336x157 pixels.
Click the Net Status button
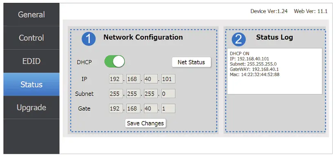tap(191, 62)
